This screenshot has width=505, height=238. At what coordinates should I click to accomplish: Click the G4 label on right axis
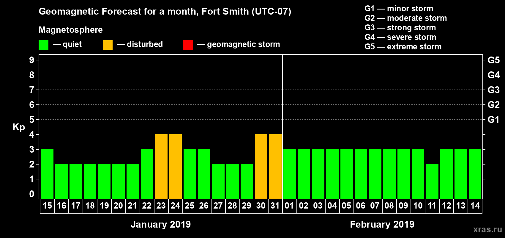494,75
